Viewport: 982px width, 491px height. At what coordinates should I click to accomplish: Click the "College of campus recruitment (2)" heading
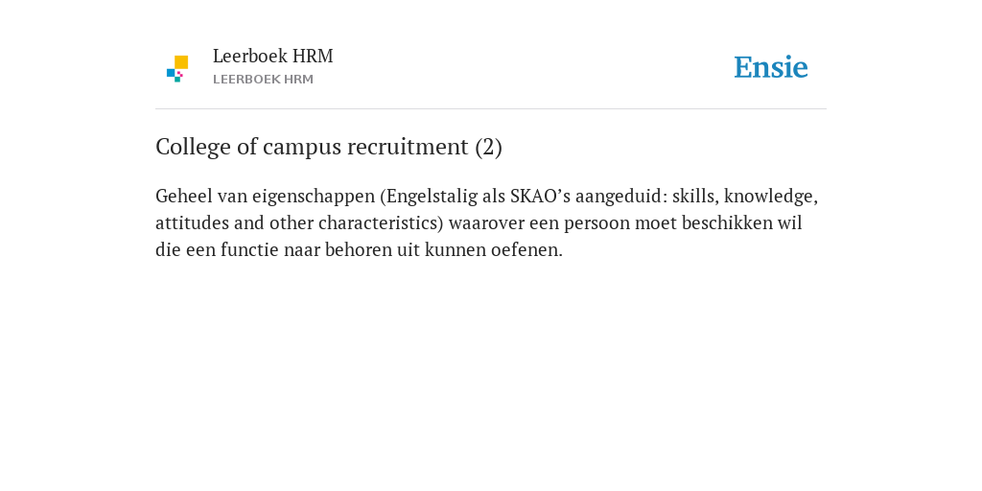(329, 147)
